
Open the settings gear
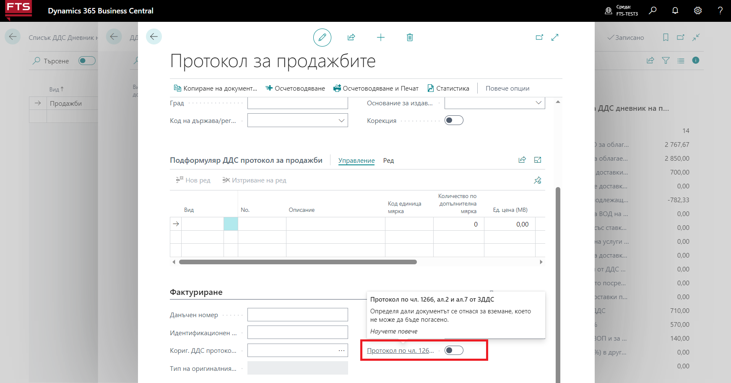698,10
